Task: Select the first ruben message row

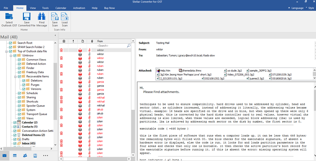Action: click(x=95, y=66)
